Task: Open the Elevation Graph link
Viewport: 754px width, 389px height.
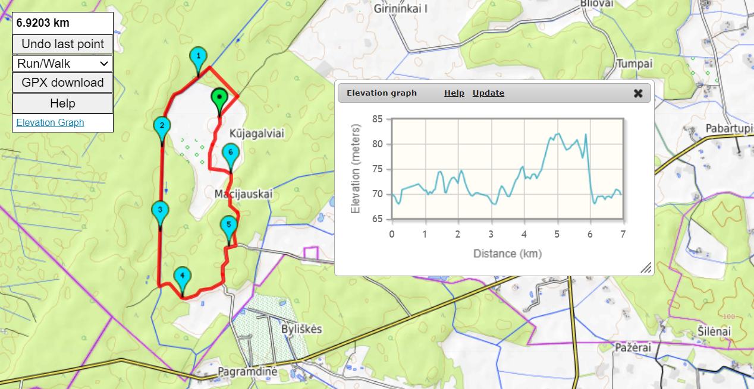Action: coord(50,122)
